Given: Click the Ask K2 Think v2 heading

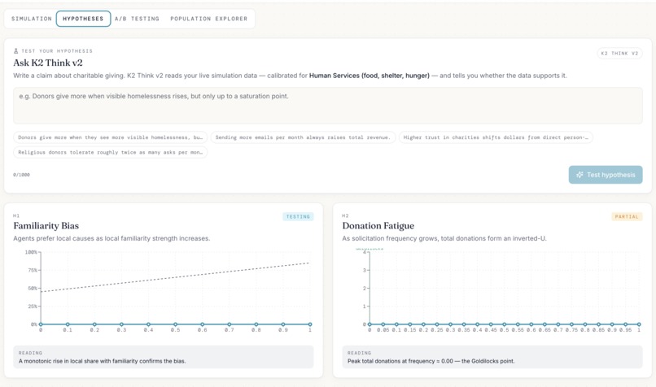Looking at the screenshot, I should pos(48,63).
